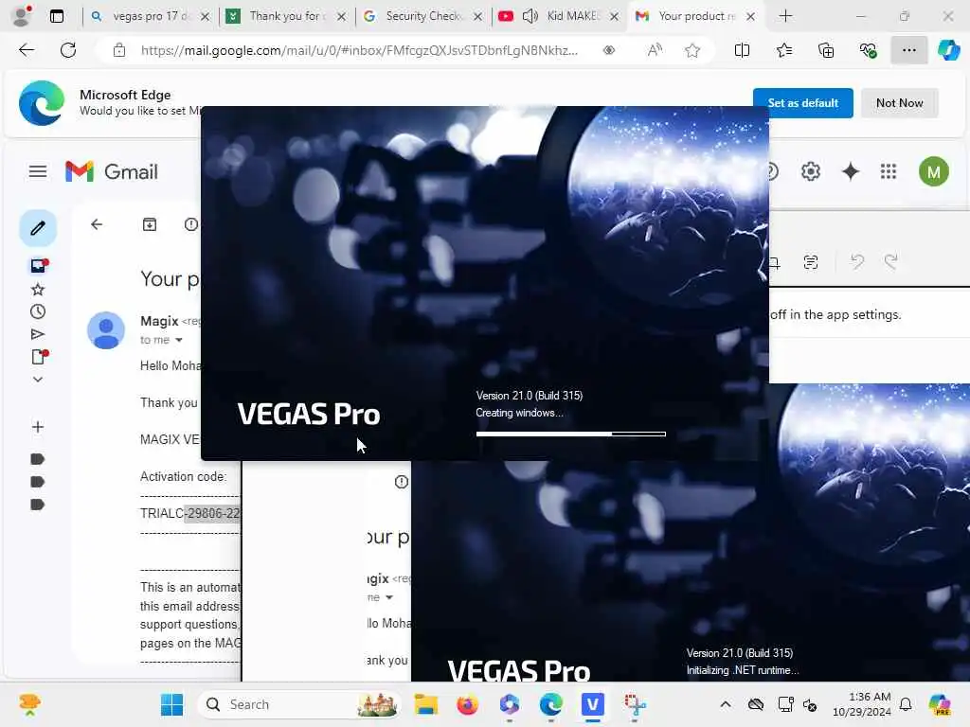Open browser essentials heart icon

click(868, 50)
